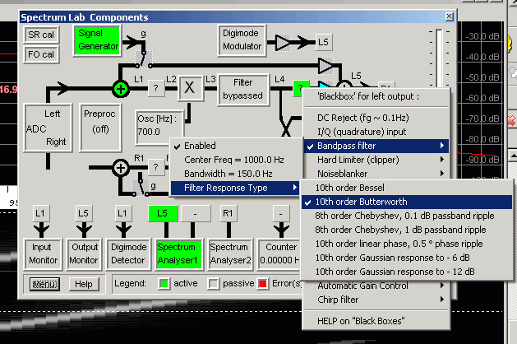This screenshot has height=344, width=517.
Task: Click the R1 question mark black box
Action: 156,167
